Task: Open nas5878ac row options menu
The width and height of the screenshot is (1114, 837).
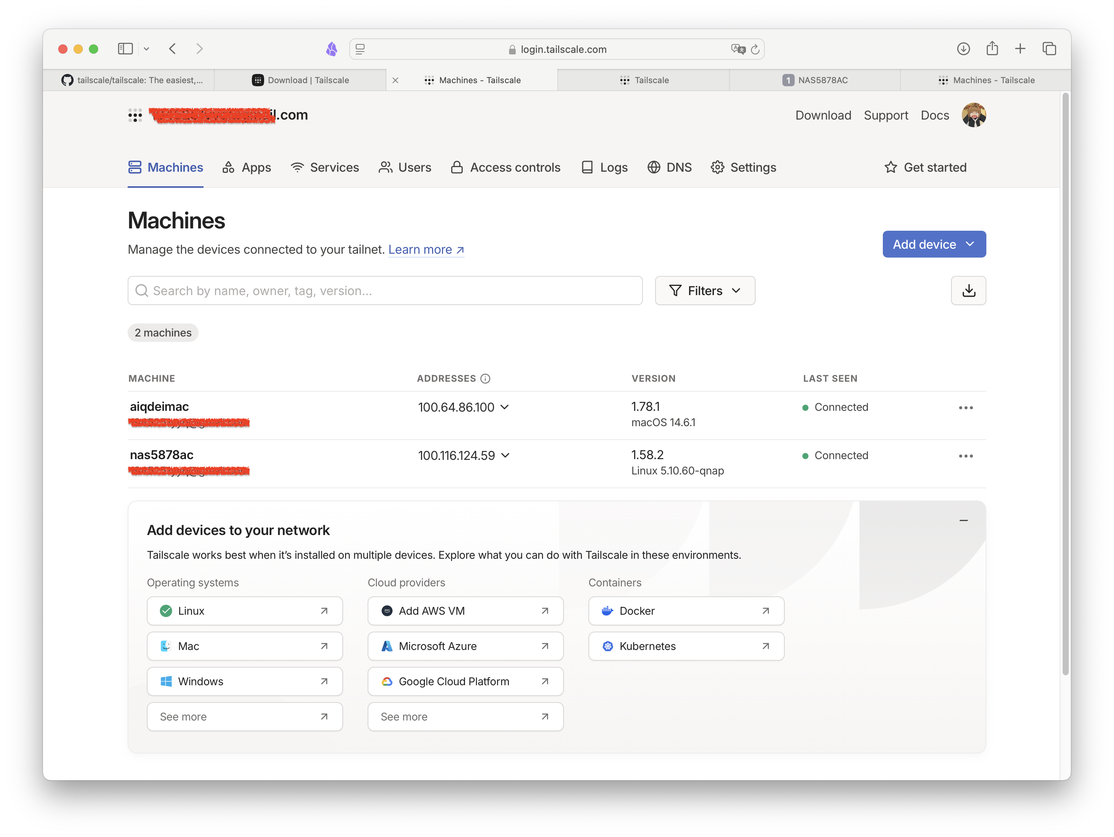Action: (965, 456)
